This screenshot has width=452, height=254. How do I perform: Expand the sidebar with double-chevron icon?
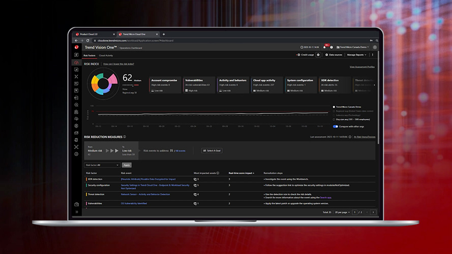[77, 212]
